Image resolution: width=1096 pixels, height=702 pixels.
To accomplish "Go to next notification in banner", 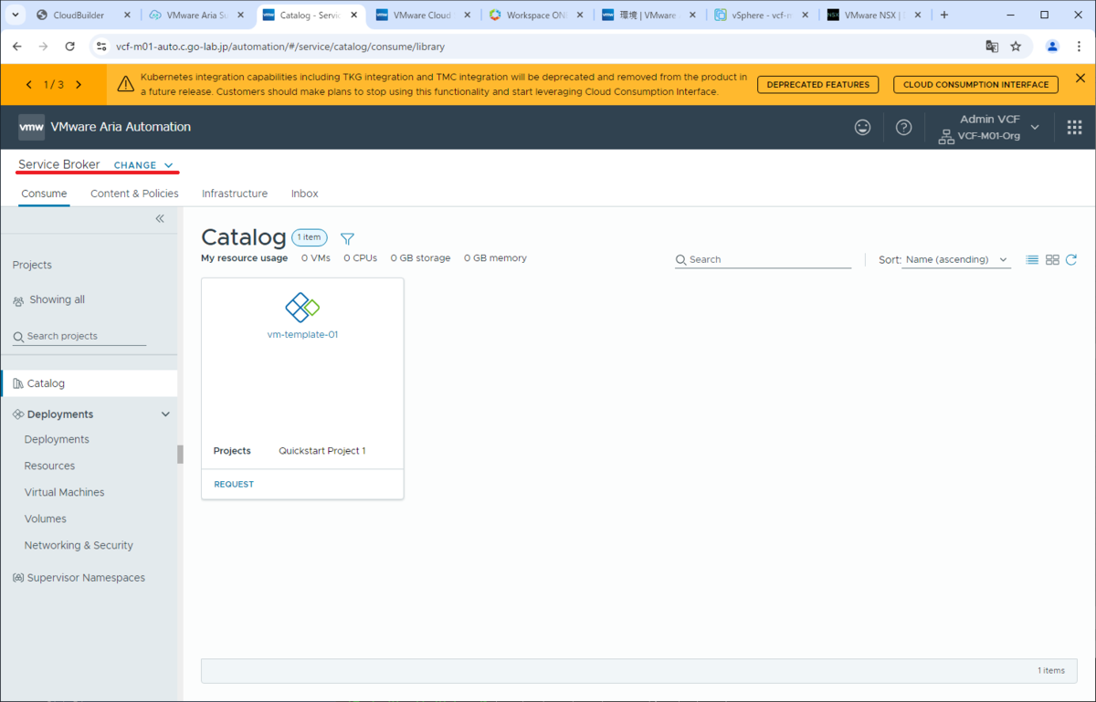I will (79, 85).
